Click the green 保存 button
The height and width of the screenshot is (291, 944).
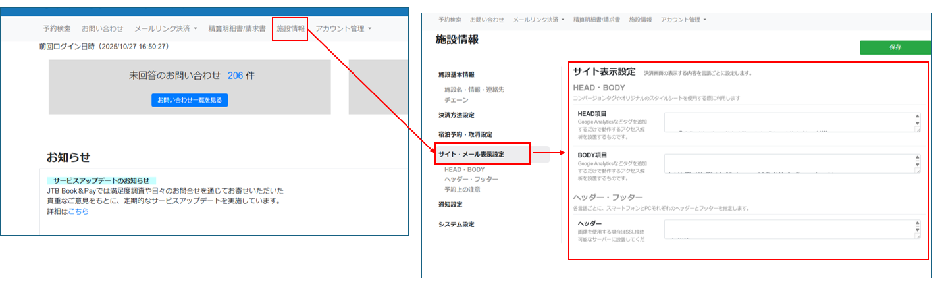click(895, 47)
